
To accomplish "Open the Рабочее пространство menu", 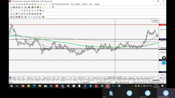I will 62,4.
